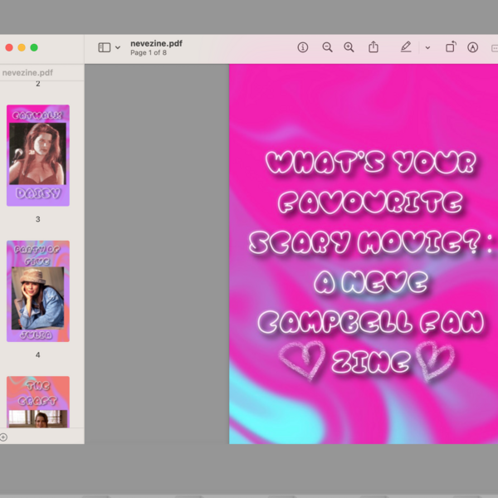498x498 pixels.
Task: Click the zine cover page in viewer
Action: (364, 254)
